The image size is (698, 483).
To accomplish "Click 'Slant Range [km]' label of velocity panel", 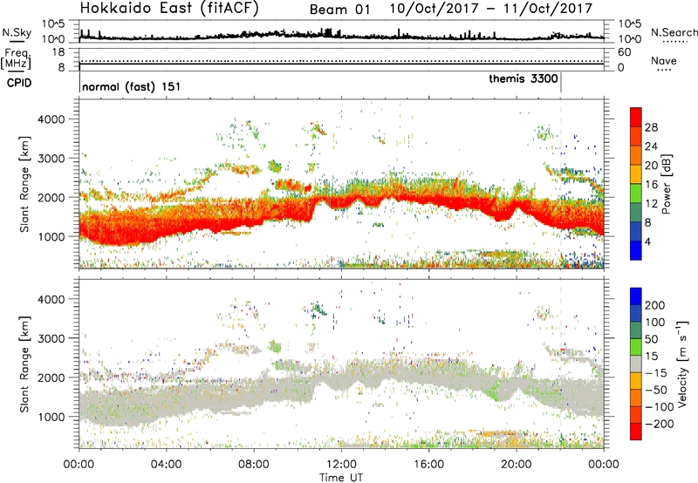I will [25, 364].
